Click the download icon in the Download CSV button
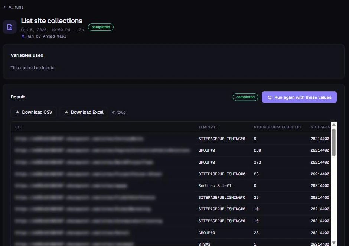Image resolution: width=349 pixels, height=246 pixels. pyautogui.click(x=17, y=112)
